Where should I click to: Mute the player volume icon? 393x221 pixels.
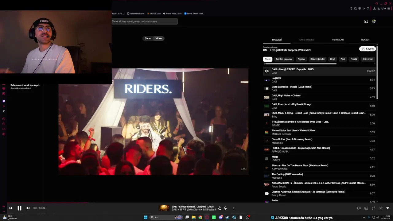(359, 208)
